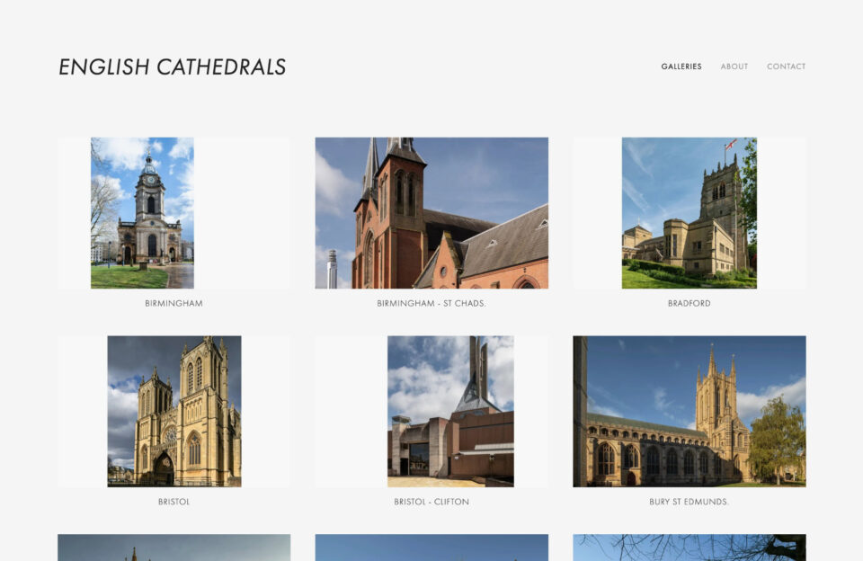Click the BIRMINGHAM caption text
The height and width of the screenshot is (561, 863).
173,303
